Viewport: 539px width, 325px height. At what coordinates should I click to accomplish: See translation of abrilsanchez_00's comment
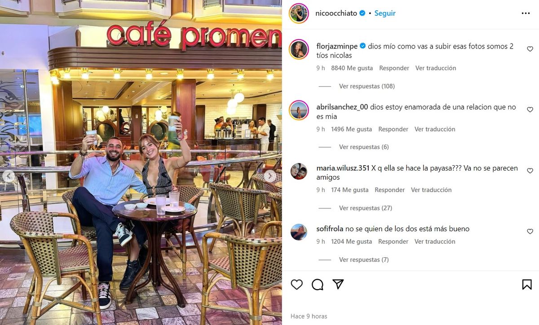tap(435, 129)
